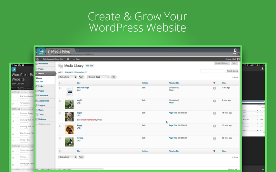Click the Comments icon in sidebar
This screenshot has height=172, width=276.
pos(37,96)
